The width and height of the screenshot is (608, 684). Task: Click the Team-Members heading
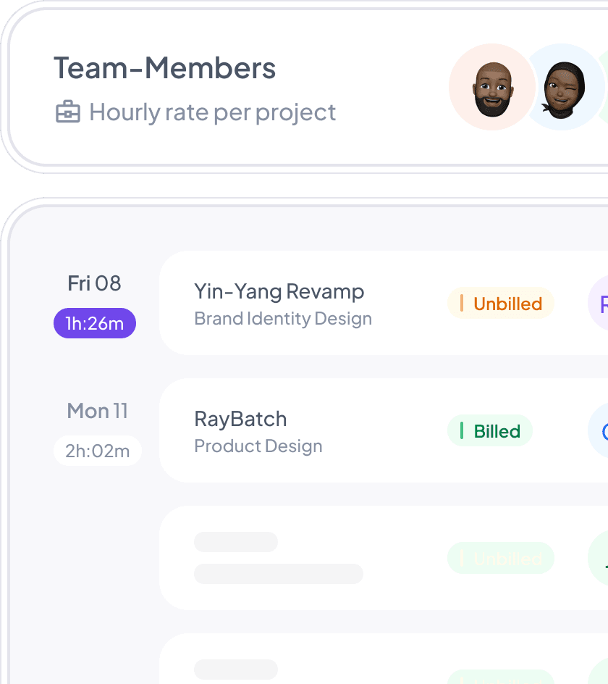tap(164, 68)
